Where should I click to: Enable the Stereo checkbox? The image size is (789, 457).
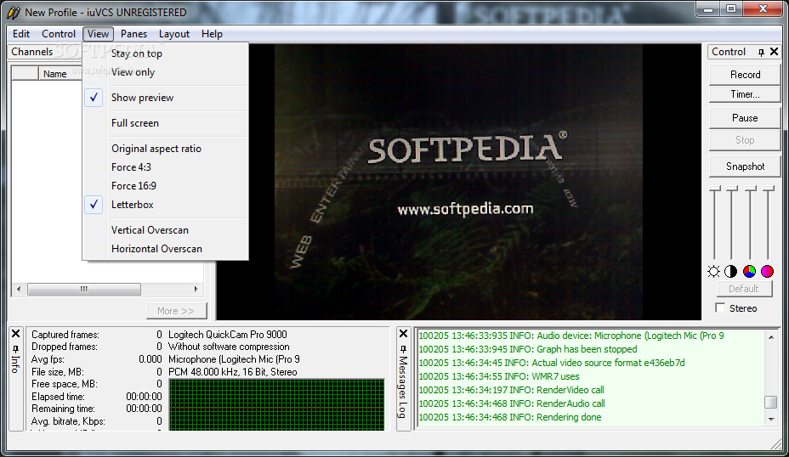[x=721, y=308]
